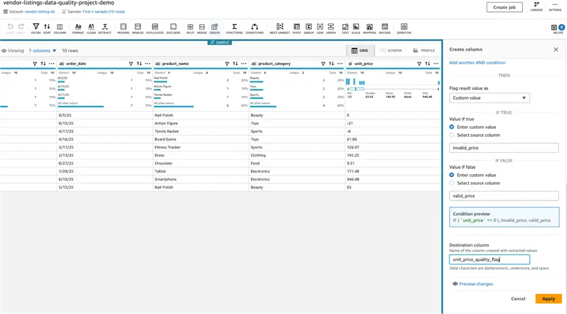The width and height of the screenshot is (567, 314).
Task: Edit the Destination column name field
Action: point(490,259)
